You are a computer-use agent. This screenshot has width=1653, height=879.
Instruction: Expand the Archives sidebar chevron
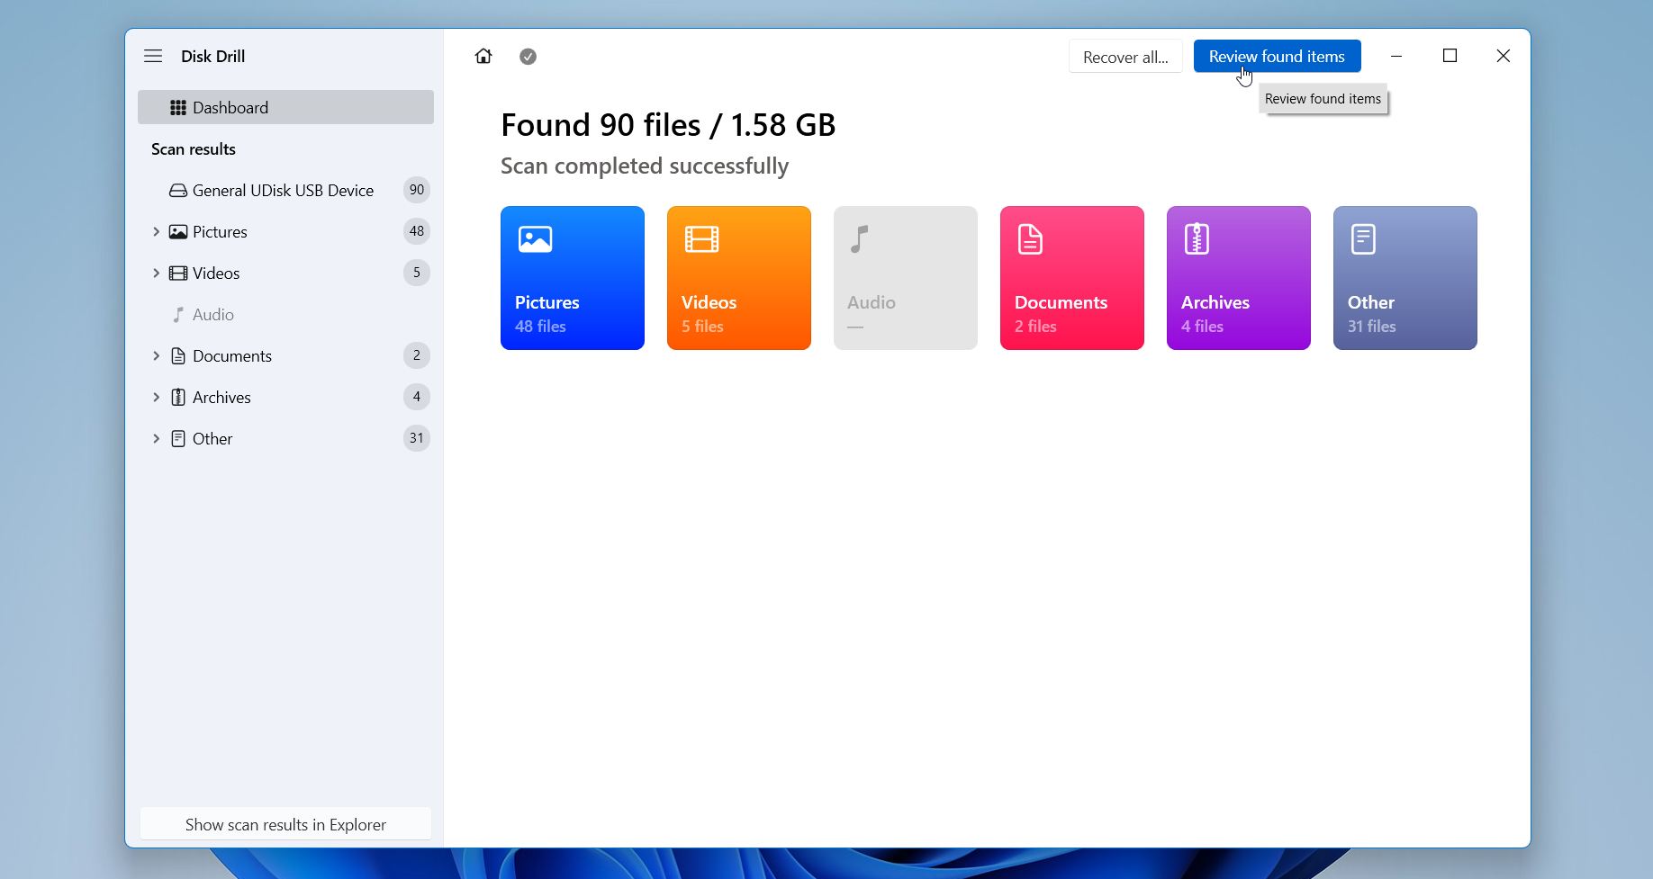(x=156, y=398)
